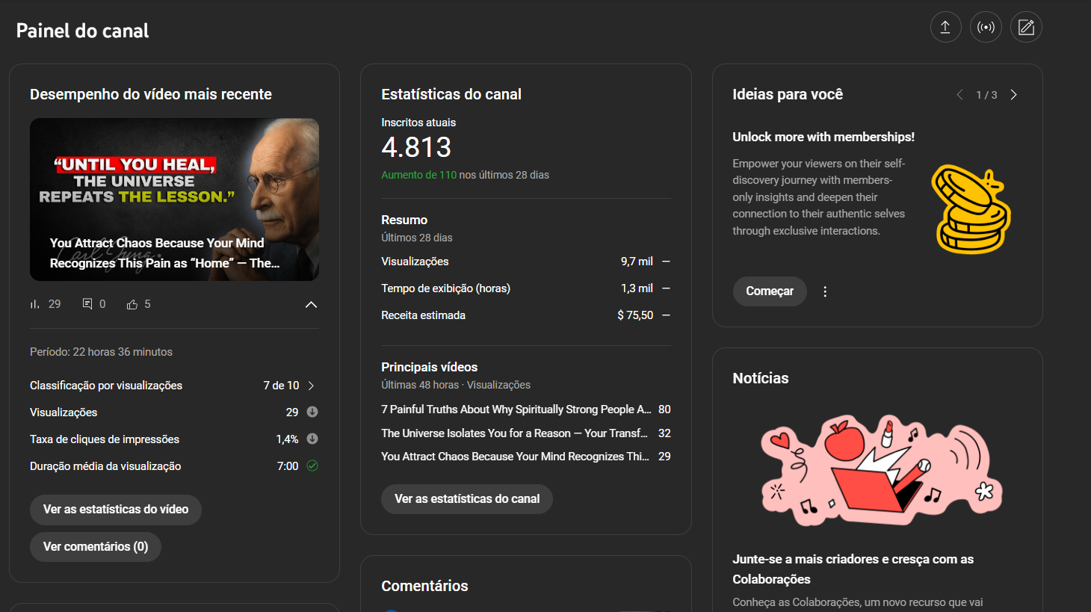Click the views down-arrow indicator icon
Viewport: 1091px width, 612px height.
(x=312, y=412)
